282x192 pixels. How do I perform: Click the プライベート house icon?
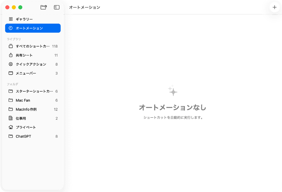11,127
